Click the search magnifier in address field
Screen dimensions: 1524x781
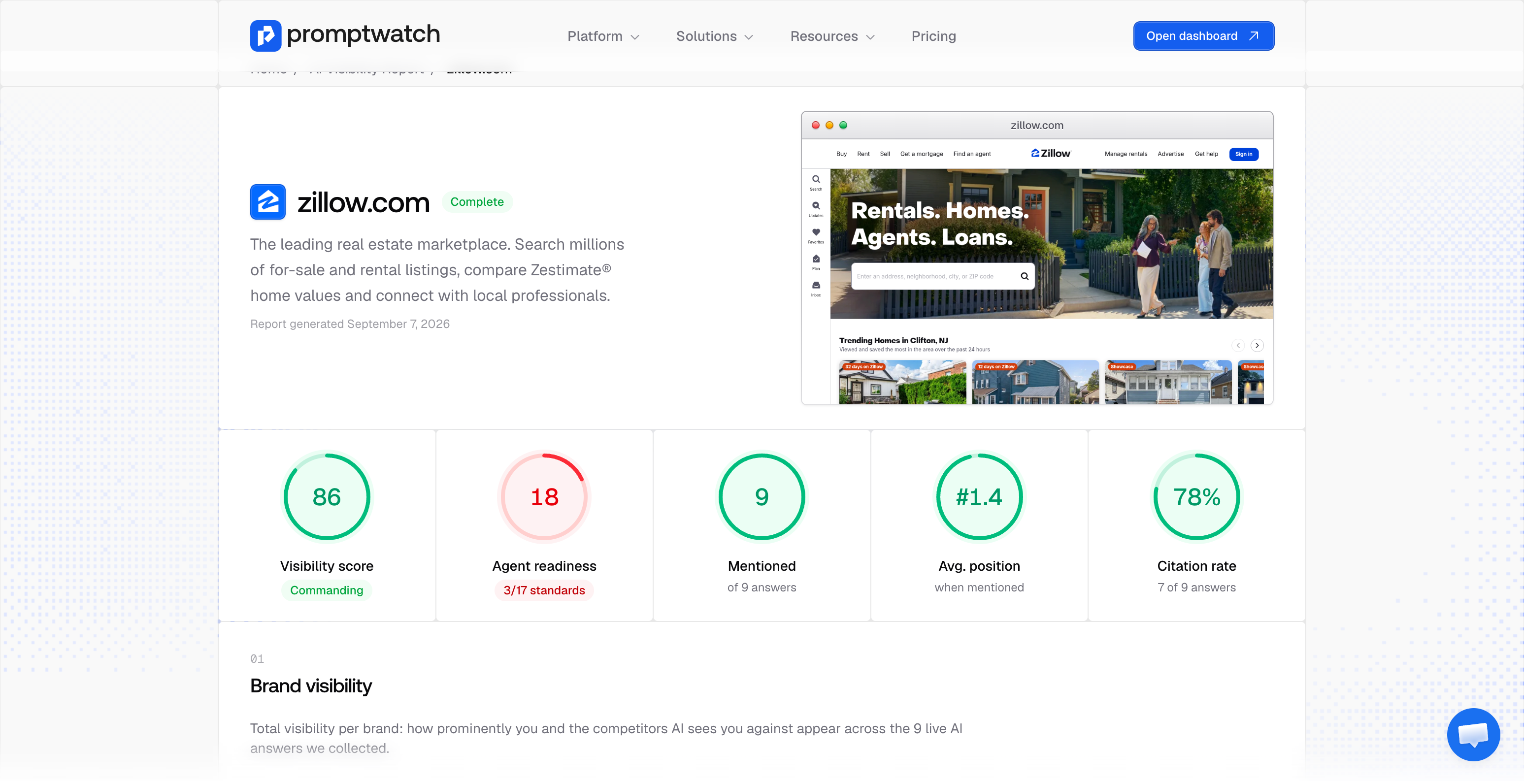pos(1024,276)
